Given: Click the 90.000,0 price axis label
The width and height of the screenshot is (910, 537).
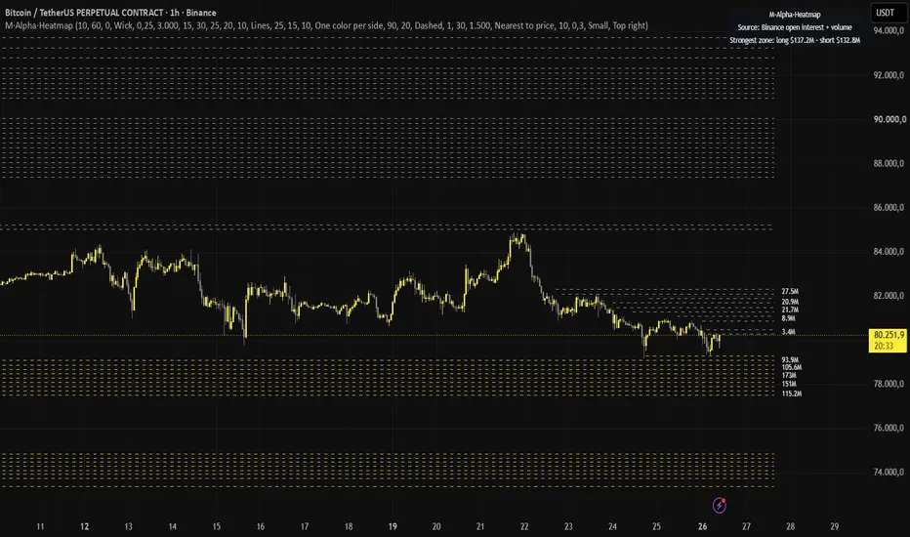Looking at the screenshot, I should tap(889, 119).
